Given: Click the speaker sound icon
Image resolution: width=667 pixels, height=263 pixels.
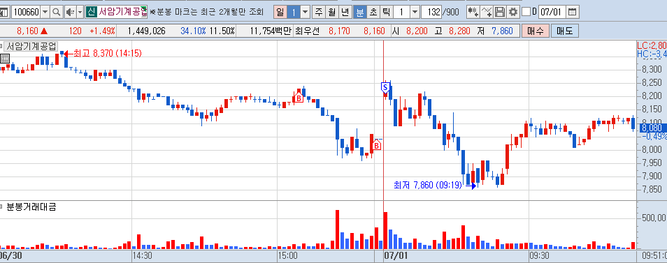Looking at the screenshot, I should (70, 12).
